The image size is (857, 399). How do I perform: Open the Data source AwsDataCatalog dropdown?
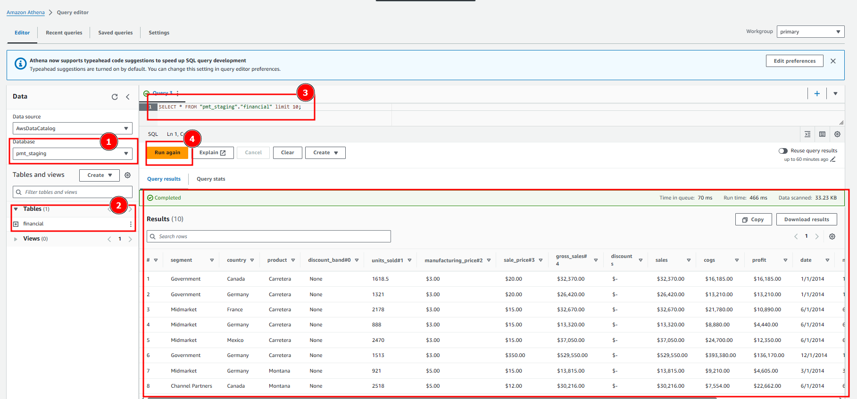point(72,128)
